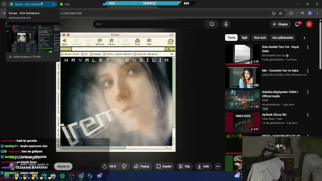The image size is (322, 181).
Task: Switch to the Stream - Kick Dashboard tab
Action: (33, 4)
